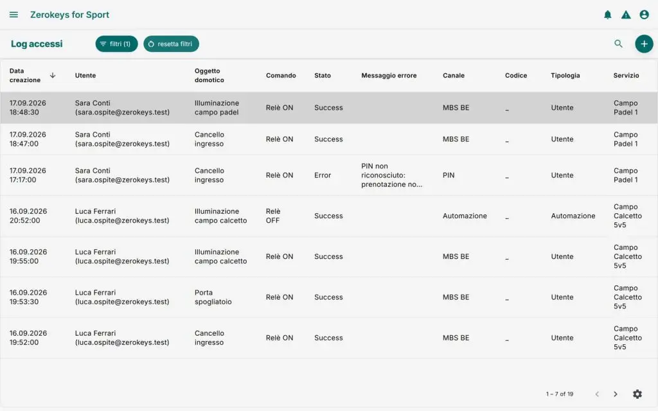
Task: Click the '1 - 7 of 19' pagination text
Action: tap(560, 394)
